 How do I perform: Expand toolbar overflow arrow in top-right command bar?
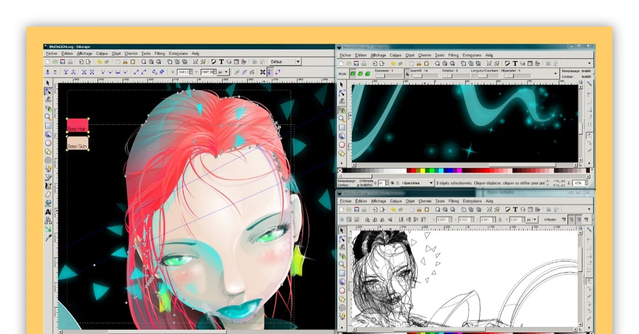589,63
